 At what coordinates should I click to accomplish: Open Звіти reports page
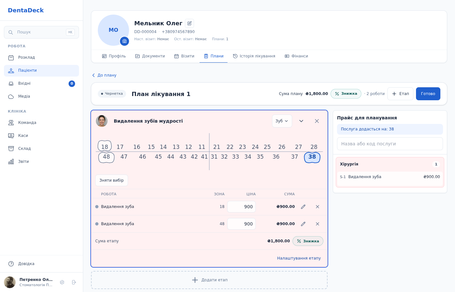[41, 162]
